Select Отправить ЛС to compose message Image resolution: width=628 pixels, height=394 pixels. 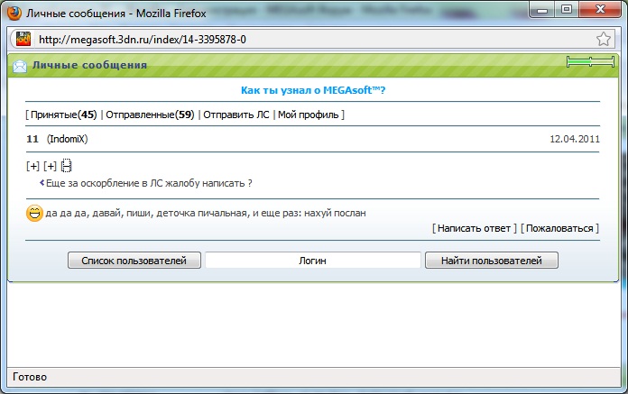click(x=236, y=115)
